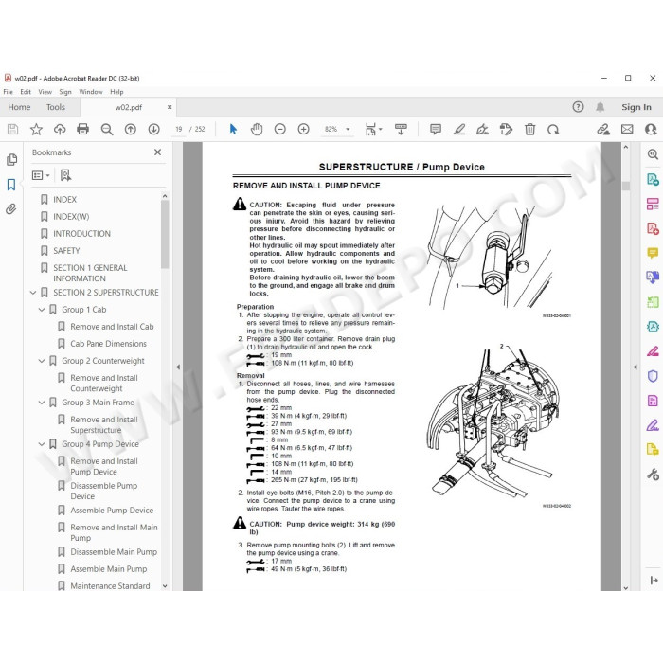Open the File menu
The width and height of the screenshot is (663, 663).
[8, 92]
